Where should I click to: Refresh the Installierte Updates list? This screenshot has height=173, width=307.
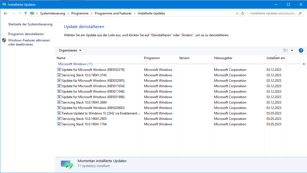tap(243, 13)
